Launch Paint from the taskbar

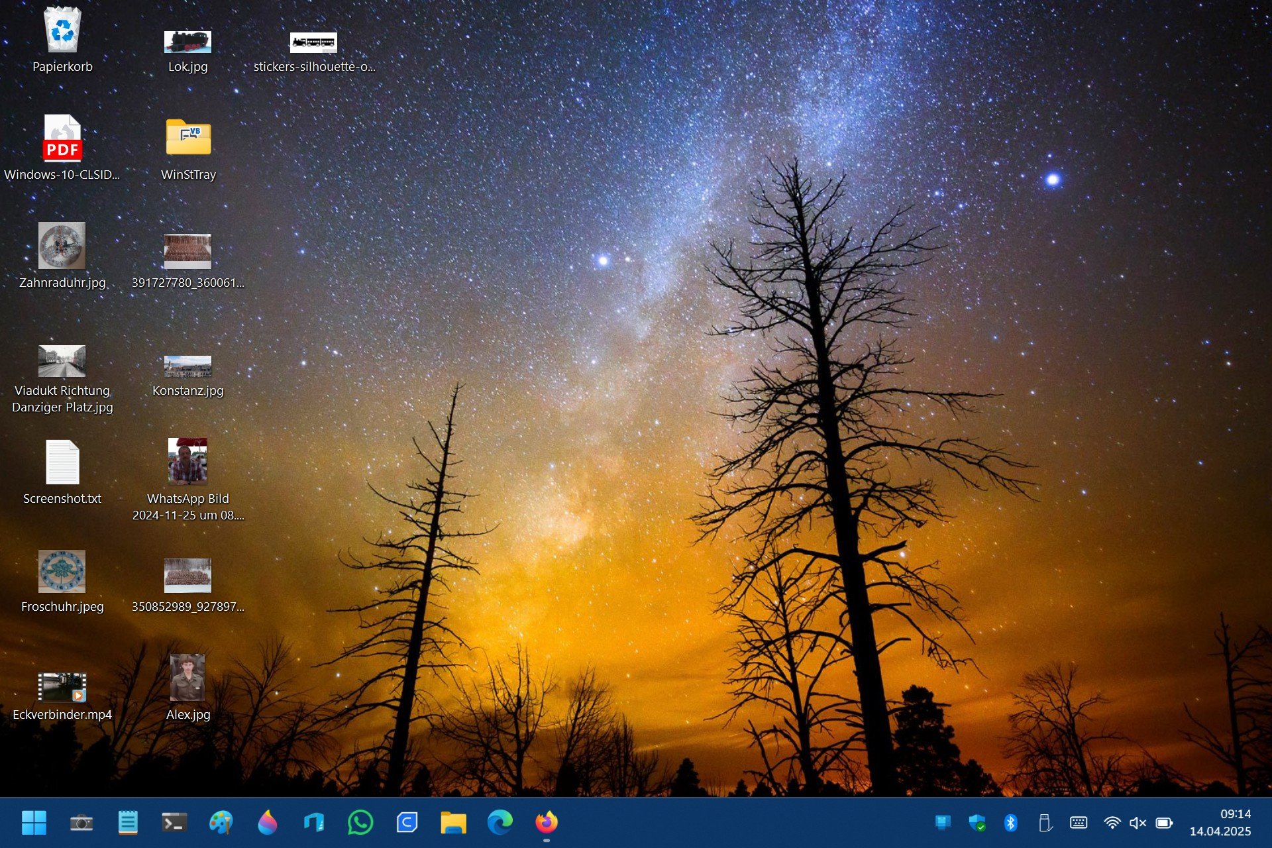(221, 823)
